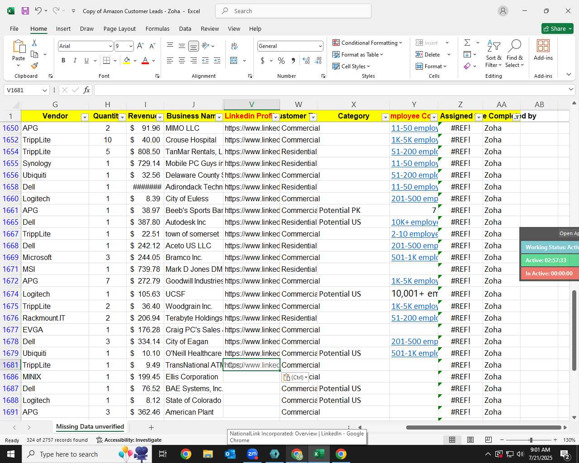The image size is (579, 463).
Task: Switch to the Formulas tab
Action: click(157, 28)
